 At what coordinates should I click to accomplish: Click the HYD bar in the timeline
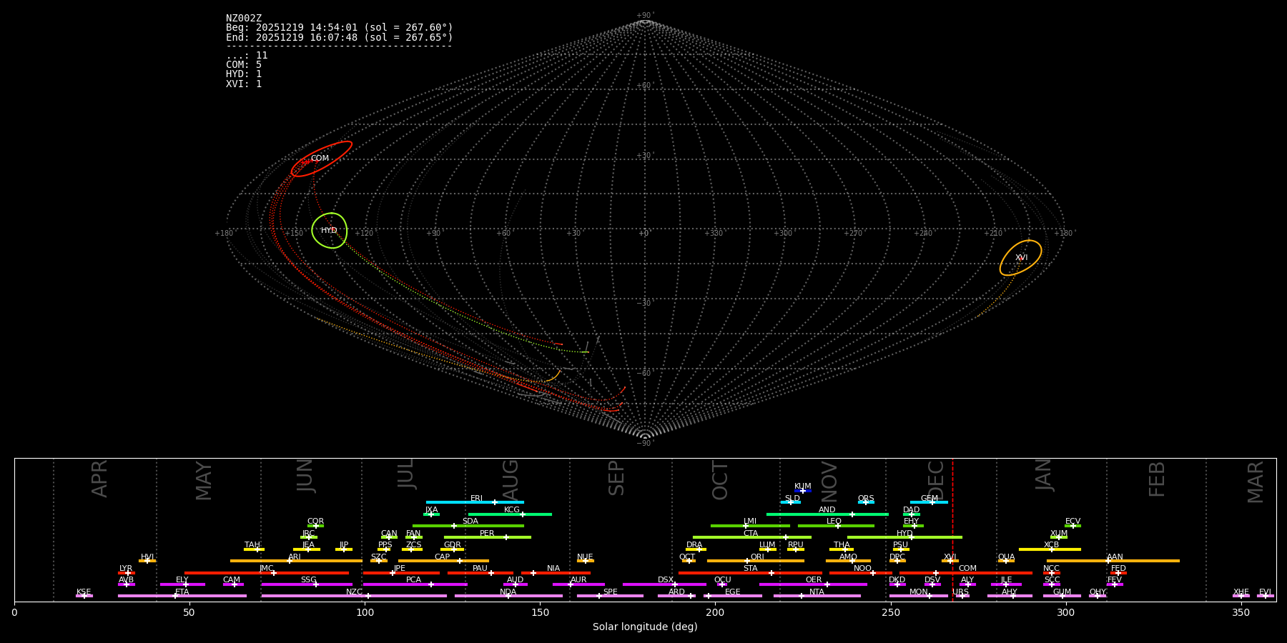pyautogui.click(x=904, y=537)
